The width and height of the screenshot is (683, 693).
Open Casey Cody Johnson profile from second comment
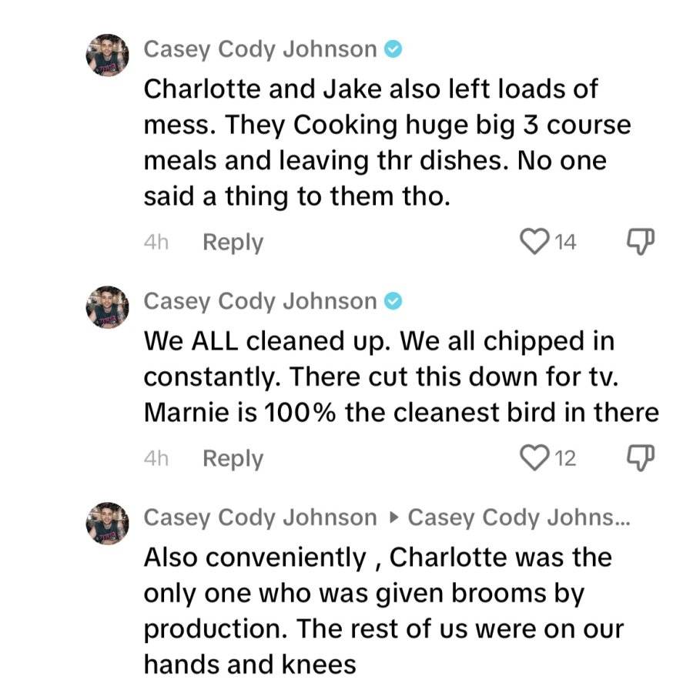pyautogui.click(x=260, y=302)
